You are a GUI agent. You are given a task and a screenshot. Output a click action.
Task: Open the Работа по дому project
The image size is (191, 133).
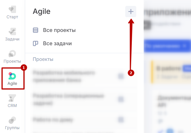click(53, 120)
